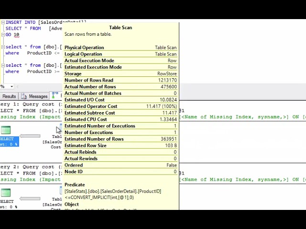Click the rows read value 1213170
306x229 pixels.
(167, 80)
